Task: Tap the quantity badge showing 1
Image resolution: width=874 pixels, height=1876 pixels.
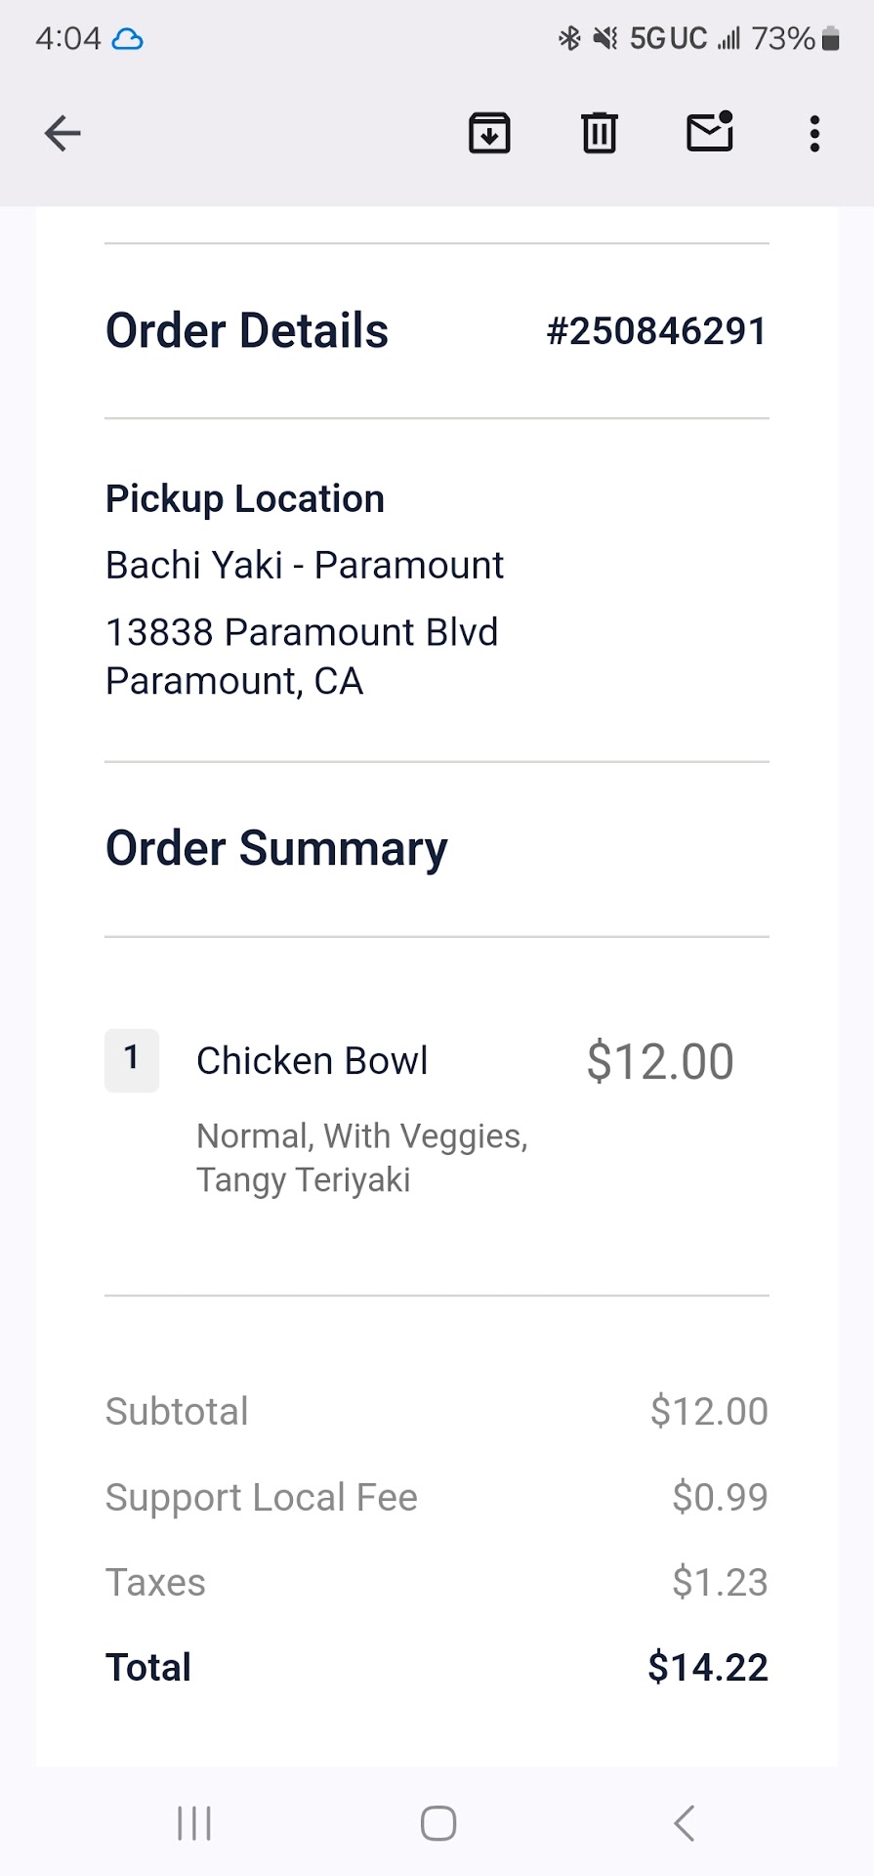Action: coord(132,1059)
